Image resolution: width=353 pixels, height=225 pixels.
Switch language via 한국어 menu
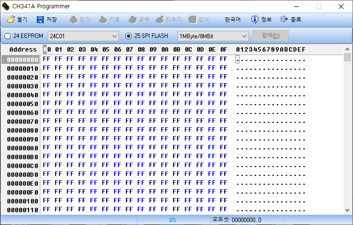(x=233, y=20)
